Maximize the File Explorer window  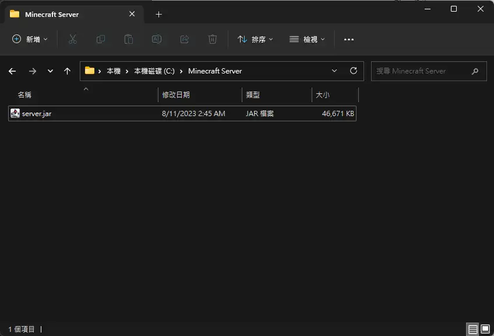point(454,9)
